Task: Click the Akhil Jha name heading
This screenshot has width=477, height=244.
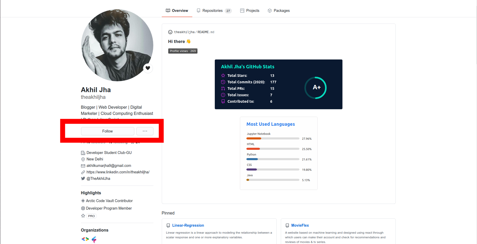Action: 96,90
